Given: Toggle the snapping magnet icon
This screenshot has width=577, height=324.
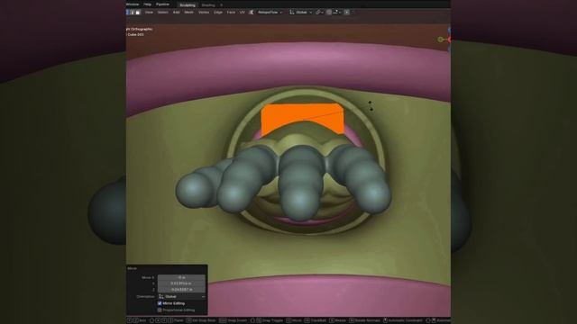Looking at the screenshot, I should [x=329, y=12].
